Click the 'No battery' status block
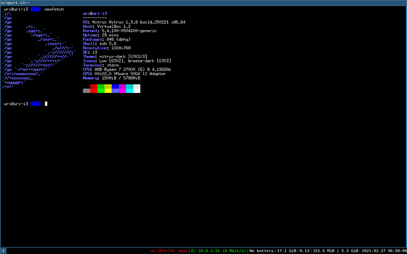The height and width of the screenshot is (254, 407). coord(261,250)
